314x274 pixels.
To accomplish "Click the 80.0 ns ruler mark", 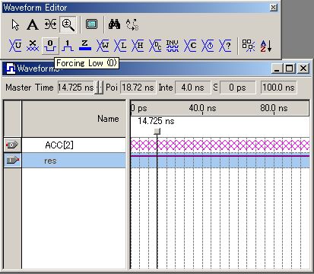I will (274, 108).
